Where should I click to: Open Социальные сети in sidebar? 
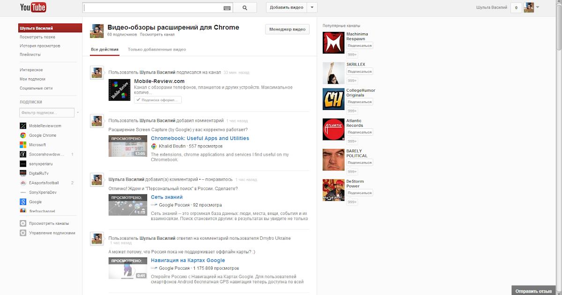pos(36,88)
